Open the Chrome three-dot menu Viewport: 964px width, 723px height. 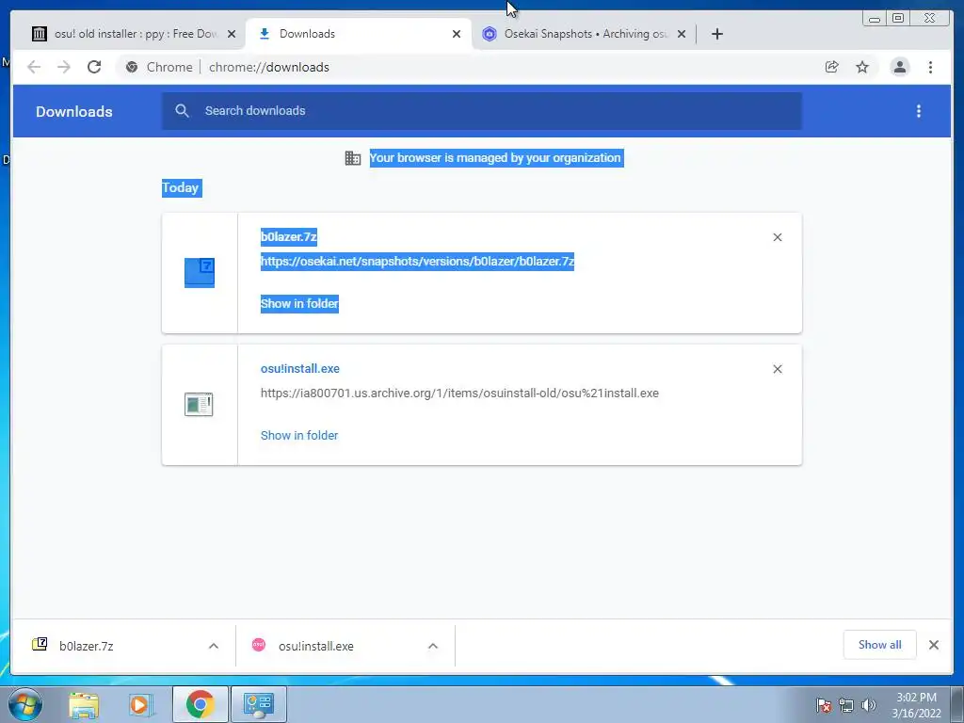[x=931, y=67]
